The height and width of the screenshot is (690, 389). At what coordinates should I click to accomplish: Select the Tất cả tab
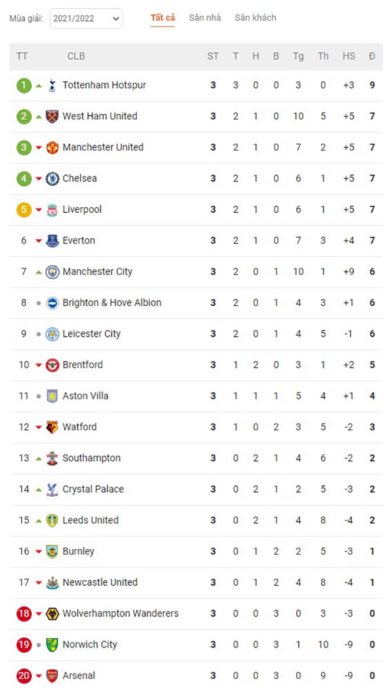click(163, 18)
